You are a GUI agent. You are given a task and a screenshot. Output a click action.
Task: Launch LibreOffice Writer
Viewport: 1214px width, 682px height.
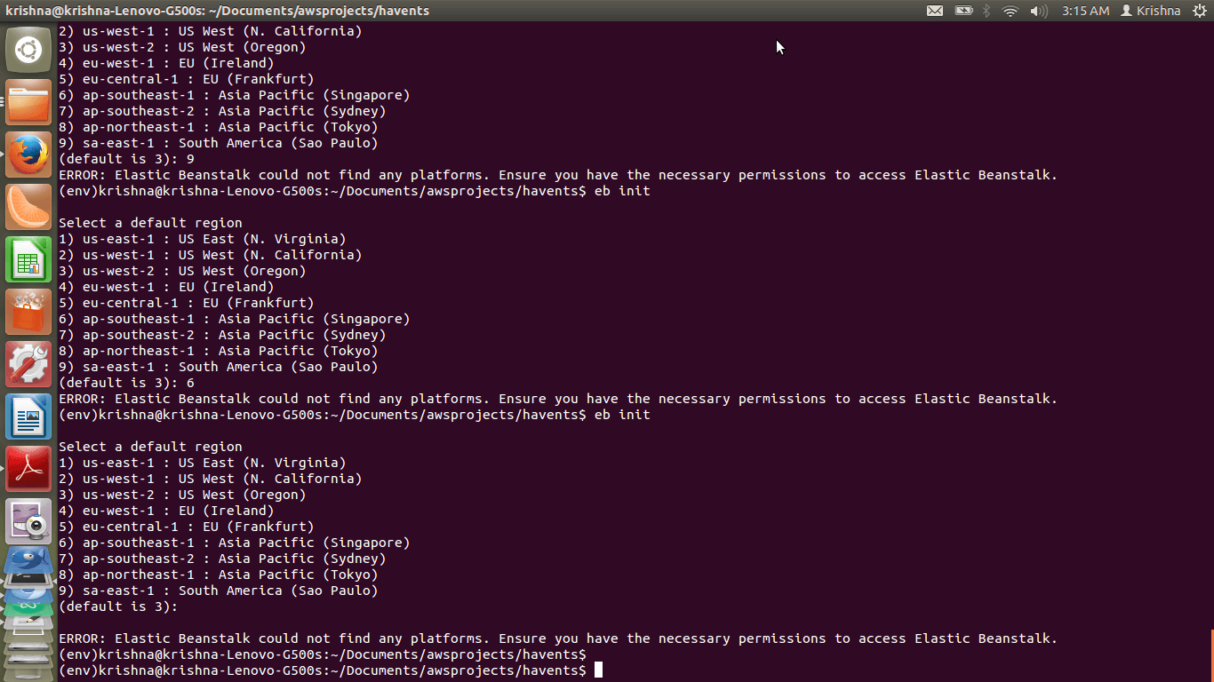28,416
